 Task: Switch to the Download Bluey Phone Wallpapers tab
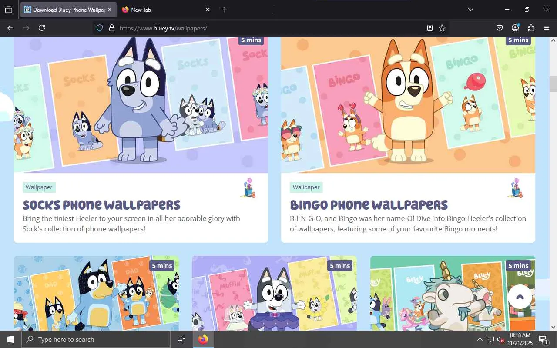click(68, 10)
